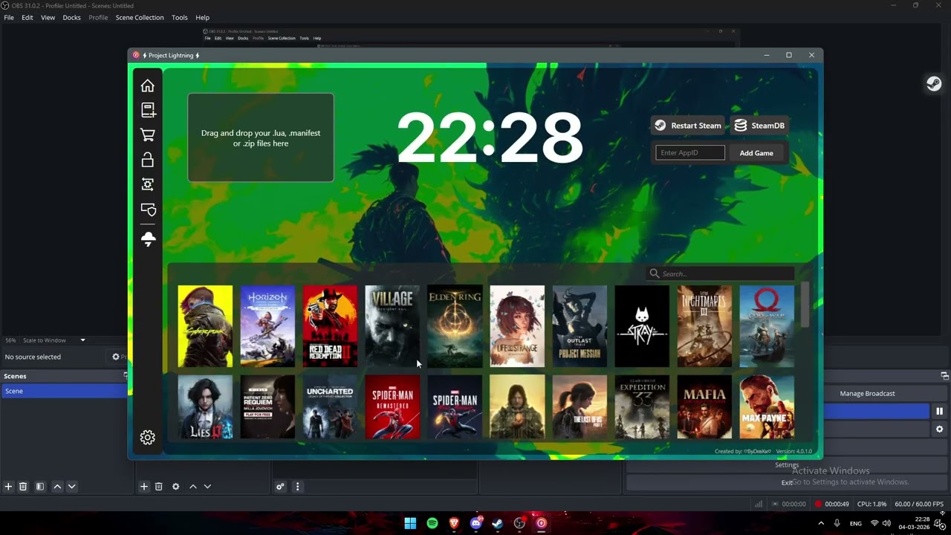The height and width of the screenshot is (535, 951).
Task: Open Brave browser from the taskbar
Action: point(454,523)
